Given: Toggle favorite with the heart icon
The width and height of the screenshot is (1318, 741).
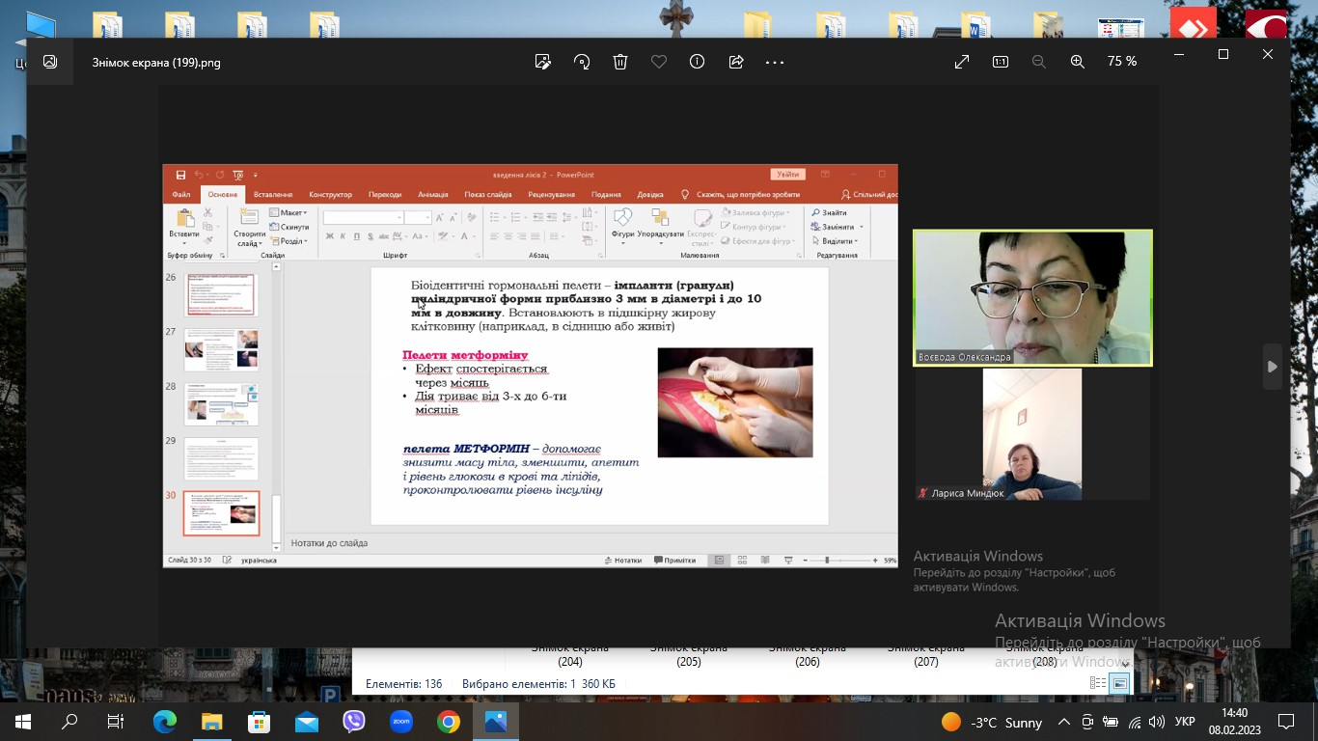Looking at the screenshot, I should coord(659,62).
